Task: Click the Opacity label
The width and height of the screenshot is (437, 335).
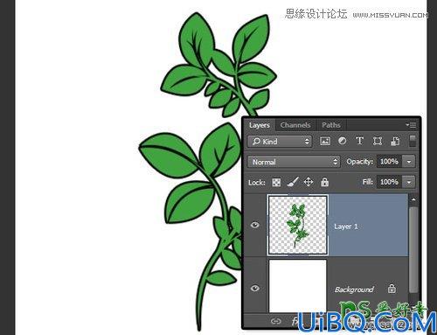Action: click(359, 162)
